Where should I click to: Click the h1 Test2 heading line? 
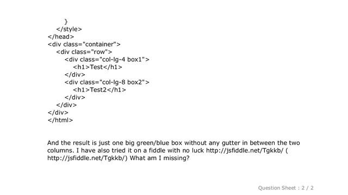click(100, 90)
